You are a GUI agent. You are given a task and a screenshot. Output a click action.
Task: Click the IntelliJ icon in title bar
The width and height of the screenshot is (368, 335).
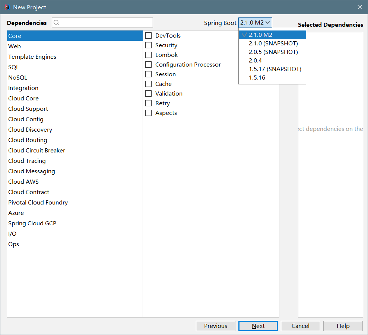click(x=7, y=7)
